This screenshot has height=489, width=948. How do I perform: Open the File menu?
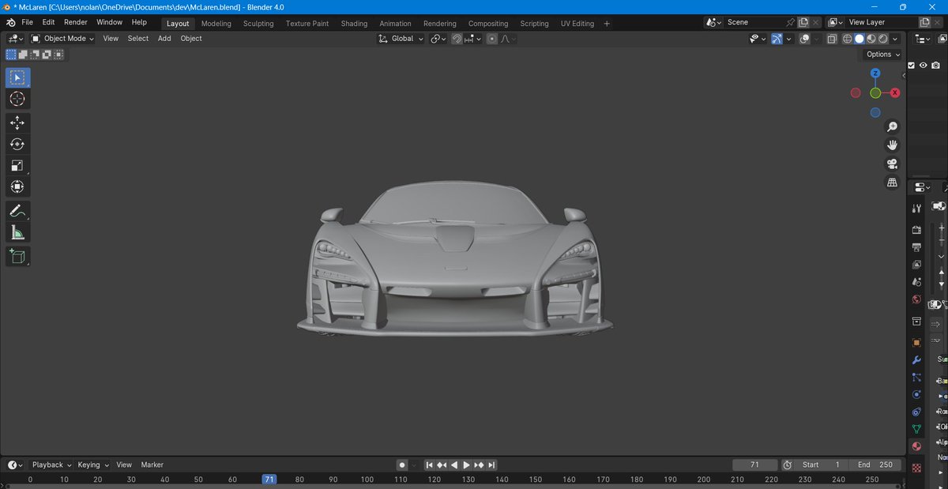point(27,23)
